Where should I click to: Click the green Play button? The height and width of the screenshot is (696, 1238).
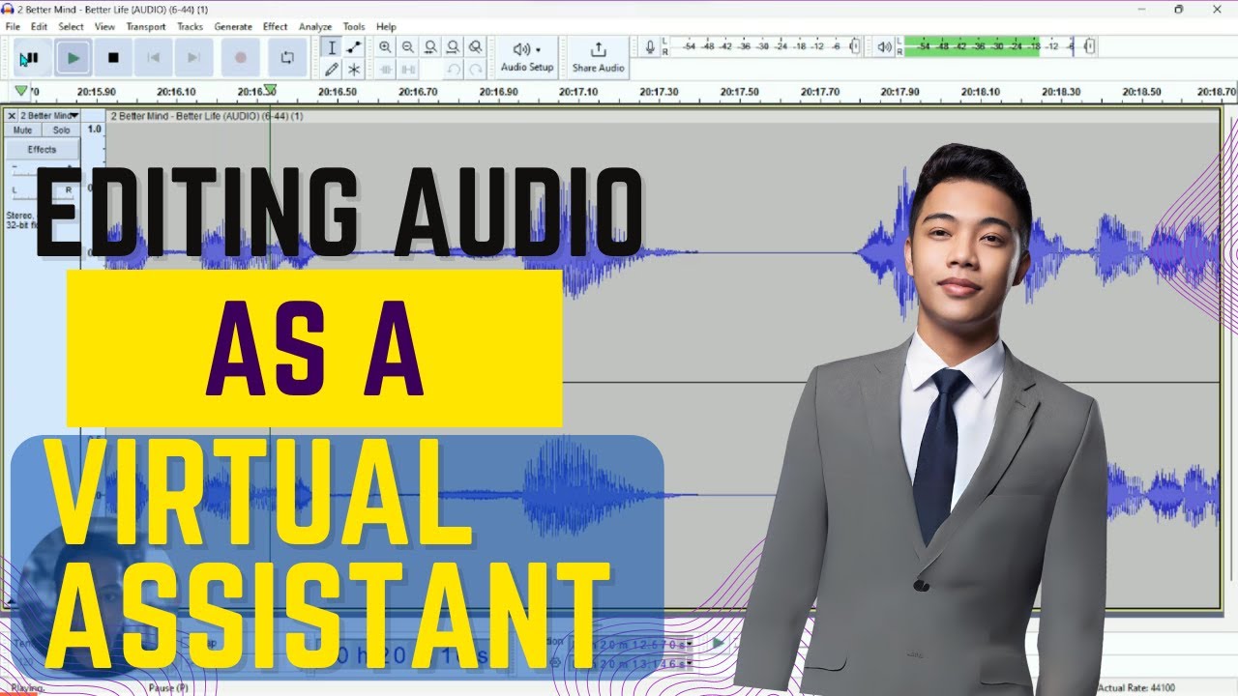pyautogui.click(x=74, y=58)
